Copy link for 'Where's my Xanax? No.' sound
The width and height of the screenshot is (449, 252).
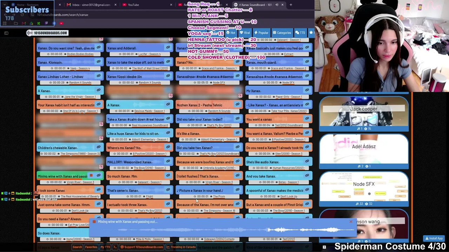point(168,147)
